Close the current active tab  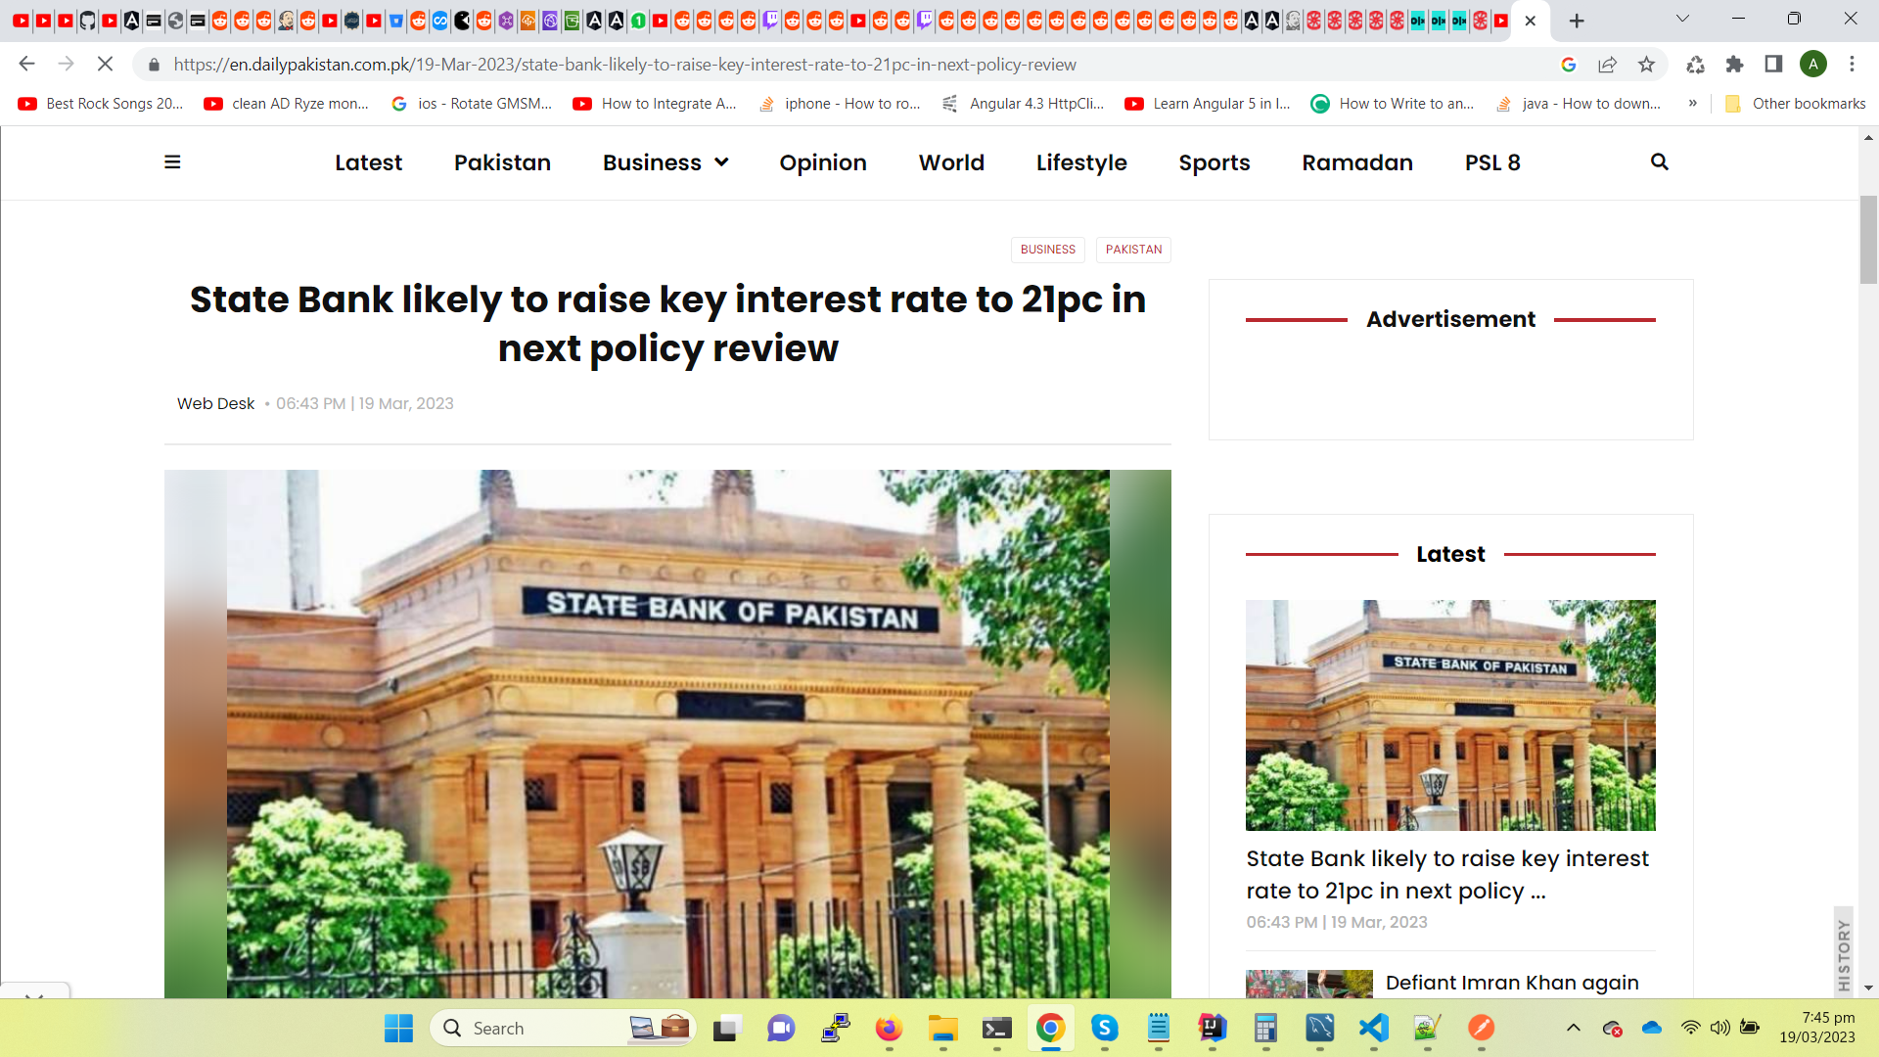pos(1531,21)
